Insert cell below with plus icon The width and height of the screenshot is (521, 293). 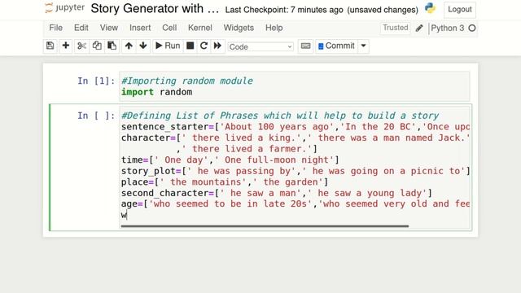66,46
